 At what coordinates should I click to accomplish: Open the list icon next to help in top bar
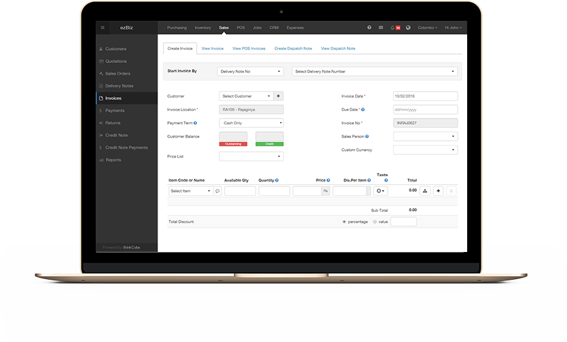pos(381,27)
